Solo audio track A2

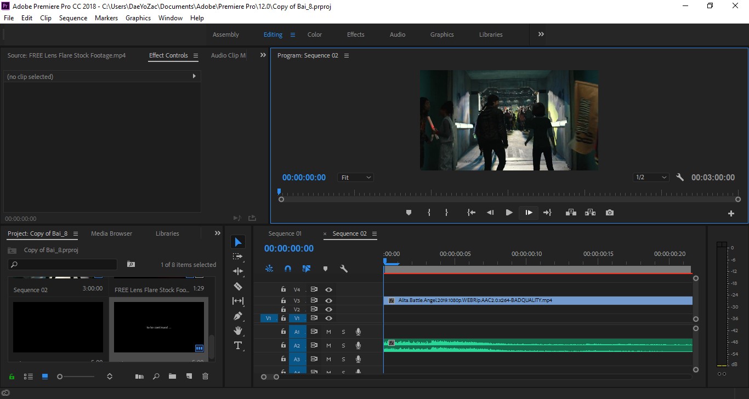point(344,345)
